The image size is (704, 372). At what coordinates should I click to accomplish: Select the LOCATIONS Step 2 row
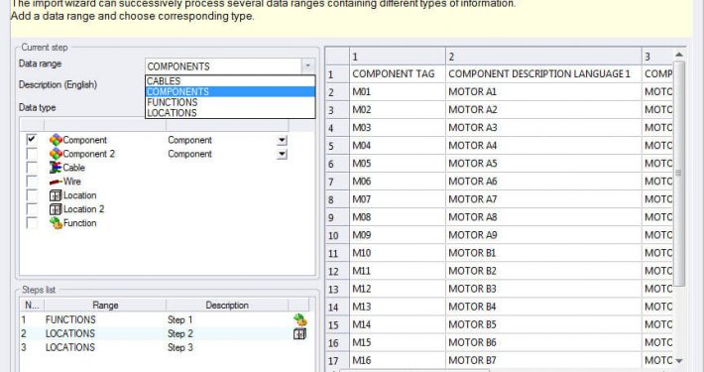pyautogui.click(x=165, y=334)
